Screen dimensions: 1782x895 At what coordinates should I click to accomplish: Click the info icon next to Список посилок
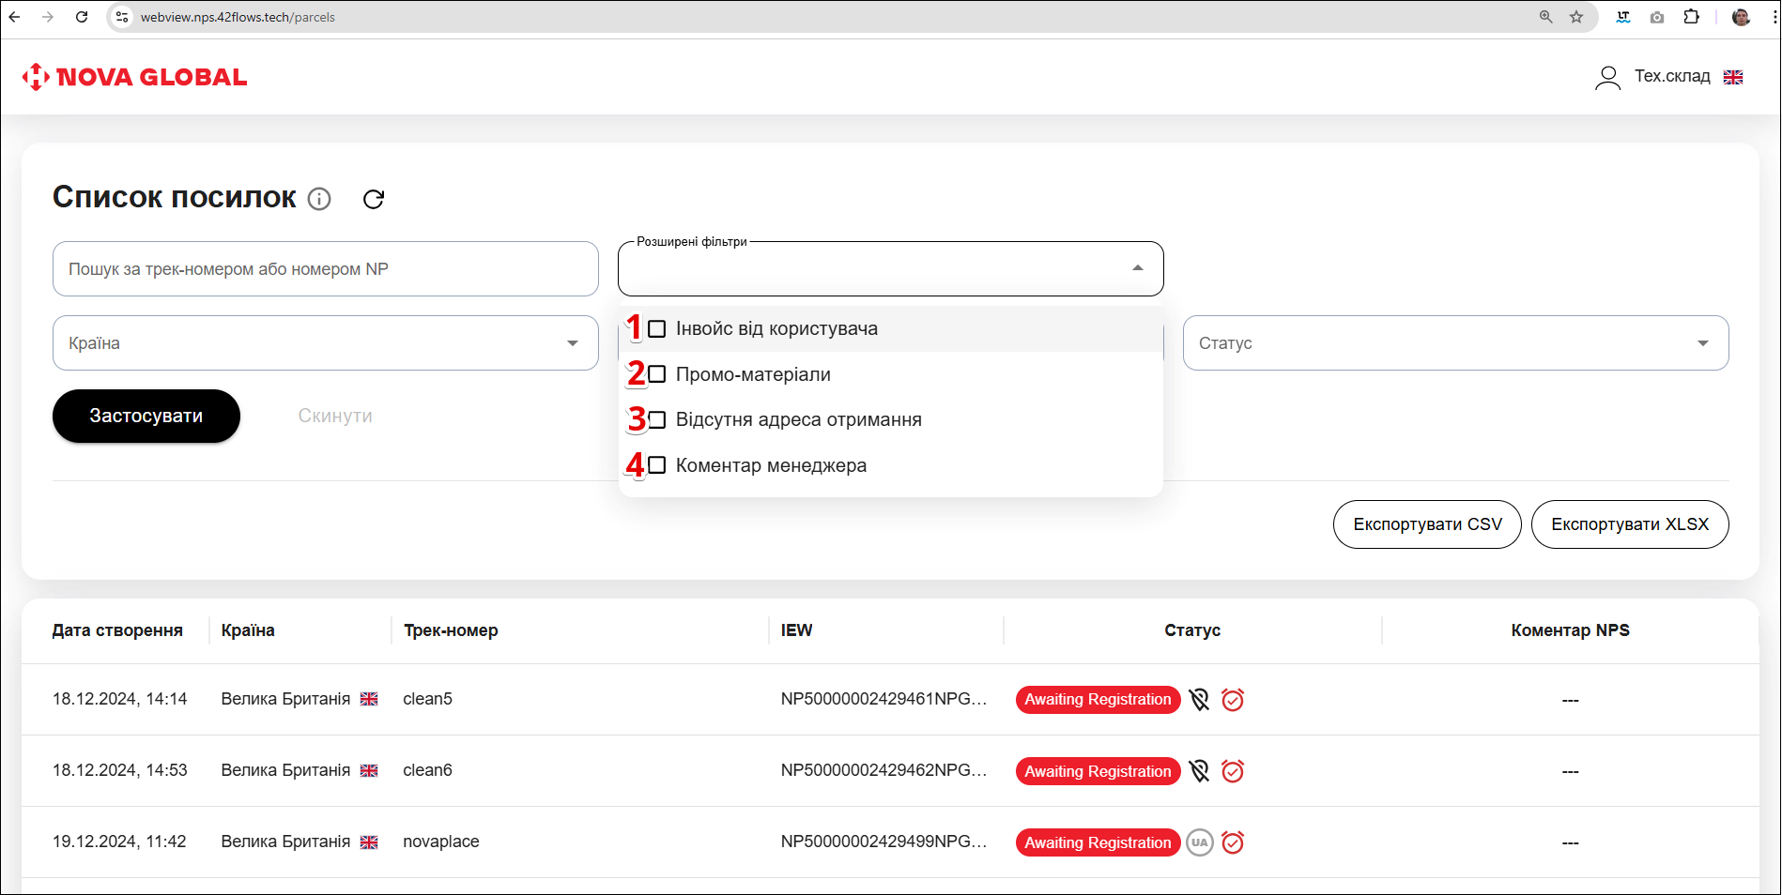319,199
